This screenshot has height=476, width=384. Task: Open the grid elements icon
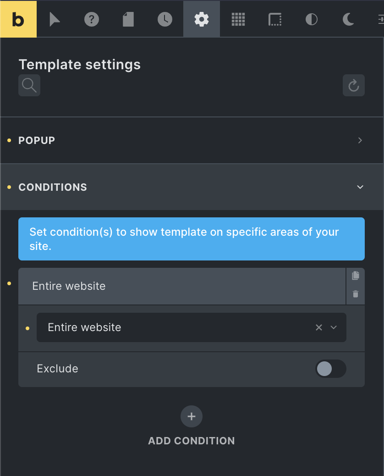(x=238, y=19)
